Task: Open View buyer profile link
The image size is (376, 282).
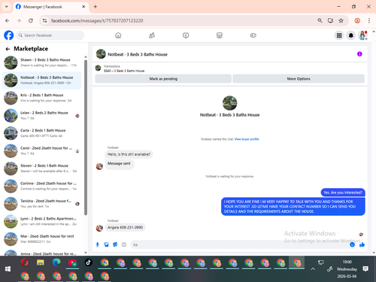Action: coord(247,139)
